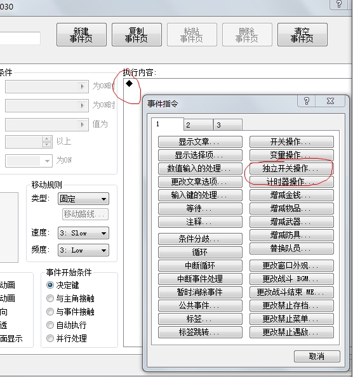
Task: Choose the 增减防具 command
Action: [291, 235]
